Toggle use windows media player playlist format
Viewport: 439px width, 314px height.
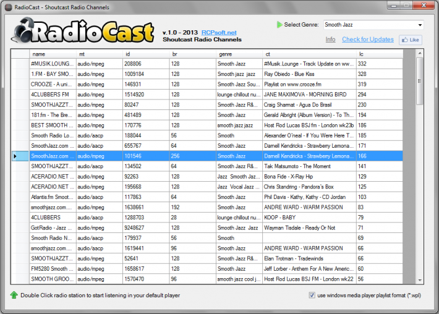coord(312,295)
